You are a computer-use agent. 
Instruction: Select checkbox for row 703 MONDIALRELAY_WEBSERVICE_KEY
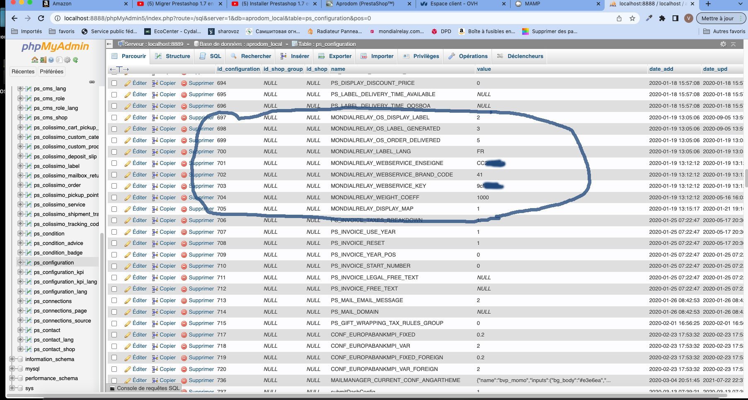coord(114,186)
